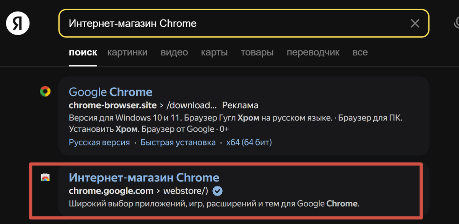Click the Google Chrome favicon of ad
Image resolution: width=459 pixels, height=224 pixels.
(45, 92)
